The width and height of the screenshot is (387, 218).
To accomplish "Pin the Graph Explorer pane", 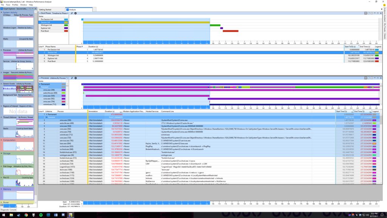I will tap(33, 9).
